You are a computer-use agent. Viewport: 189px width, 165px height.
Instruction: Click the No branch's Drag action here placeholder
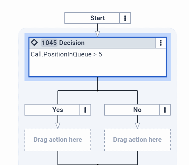click(x=137, y=140)
